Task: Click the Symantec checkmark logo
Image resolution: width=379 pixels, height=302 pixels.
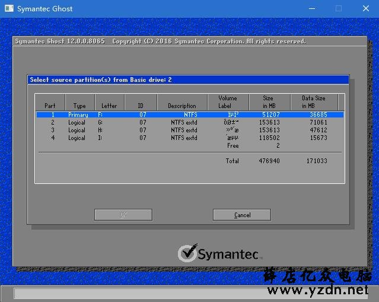Action: click(x=187, y=253)
